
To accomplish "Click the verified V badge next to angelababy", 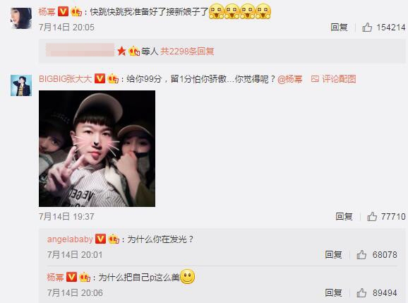I will (x=100, y=239).
